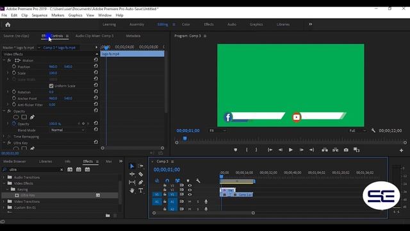This screenshot has width=410, height=231.
Task: Create ellipse mask under Opacity
Action: pyautogui.click(x=16, y=117)
